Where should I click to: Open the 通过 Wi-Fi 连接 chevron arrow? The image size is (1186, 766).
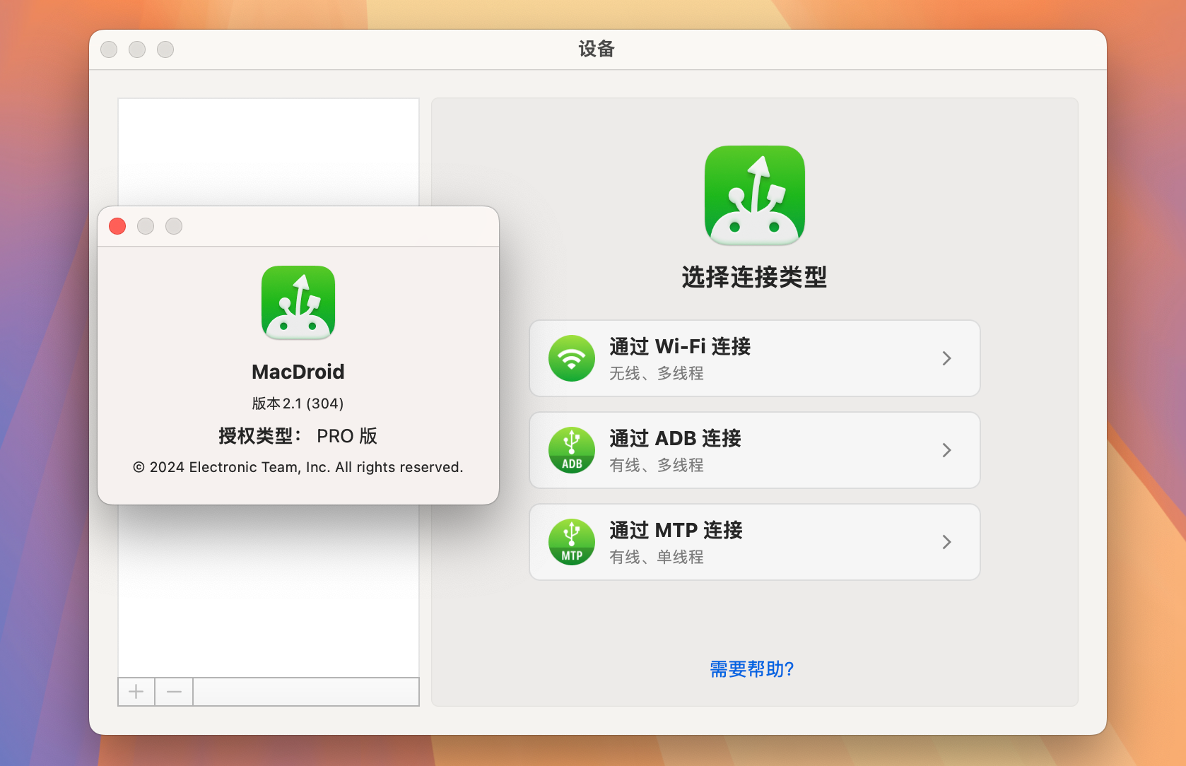coord(947,358)
